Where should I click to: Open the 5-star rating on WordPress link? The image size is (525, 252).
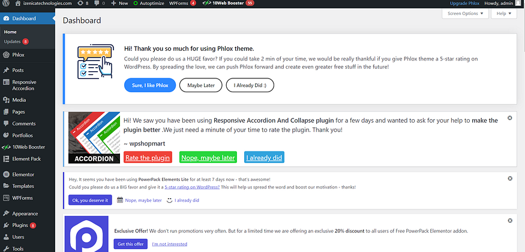(x=192, y=187)
